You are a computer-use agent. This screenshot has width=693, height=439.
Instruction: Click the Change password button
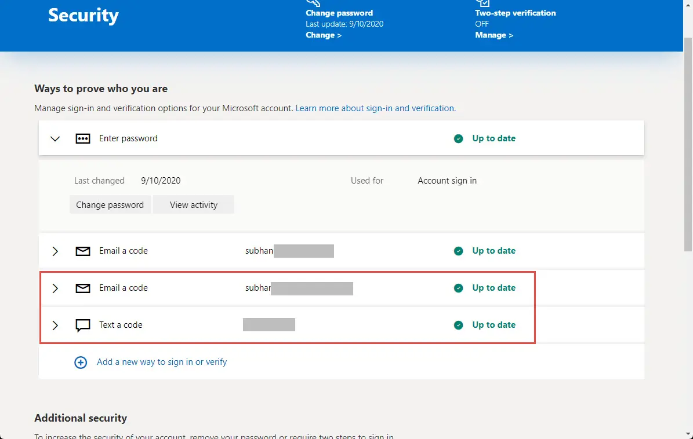[x=110, y=204]
